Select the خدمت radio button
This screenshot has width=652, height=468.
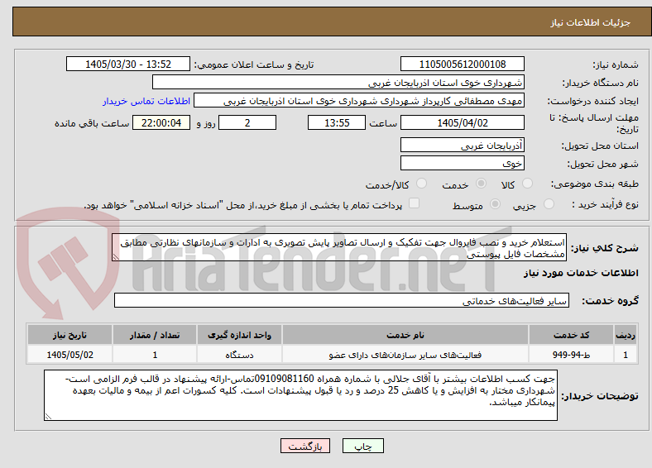[481, 184]
